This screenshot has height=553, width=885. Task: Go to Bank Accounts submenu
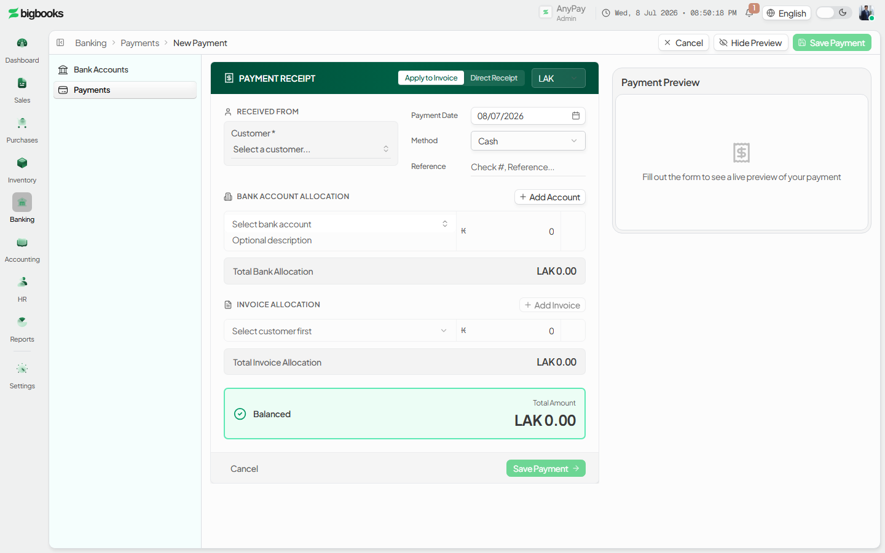(x=125, y=69)
